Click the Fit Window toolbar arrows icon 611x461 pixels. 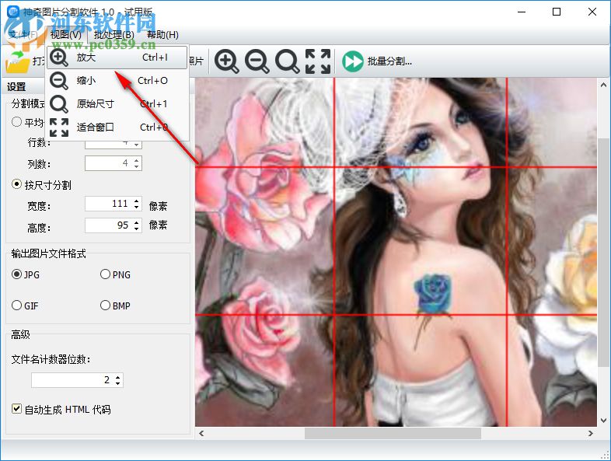pyautogui.click(x=318, y=61)
